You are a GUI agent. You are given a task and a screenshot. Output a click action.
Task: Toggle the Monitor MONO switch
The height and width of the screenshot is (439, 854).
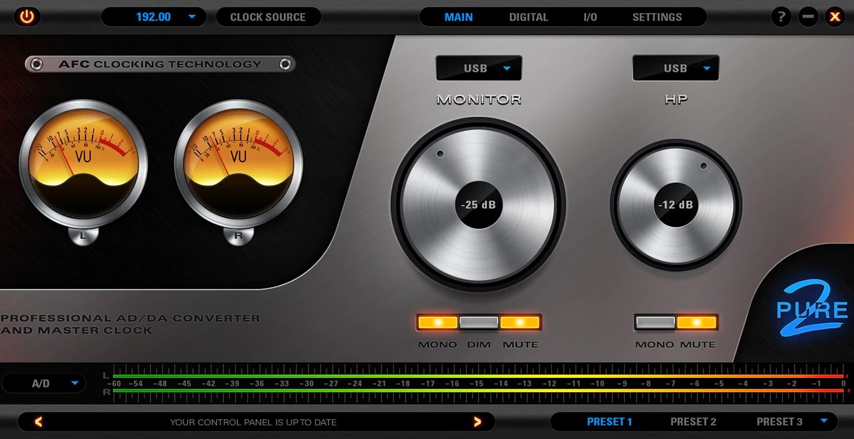[x=438, y=322]
